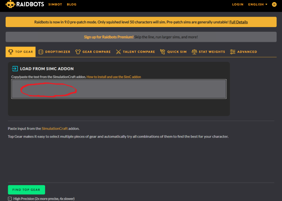
Task: Open the Blog link
Action: click(72, 4)
